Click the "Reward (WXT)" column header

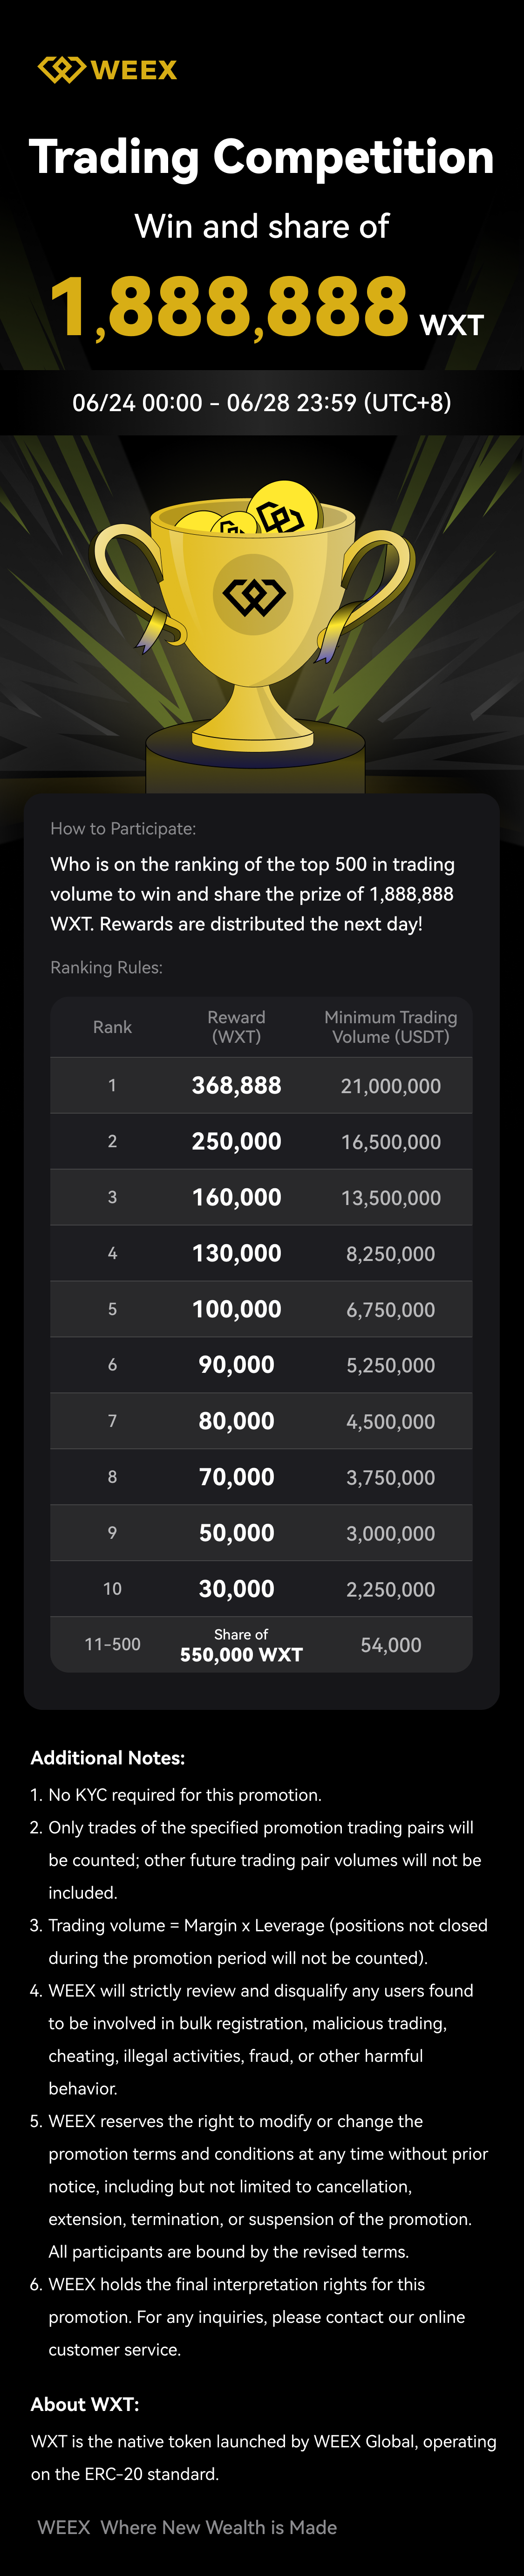point(236,1027)
